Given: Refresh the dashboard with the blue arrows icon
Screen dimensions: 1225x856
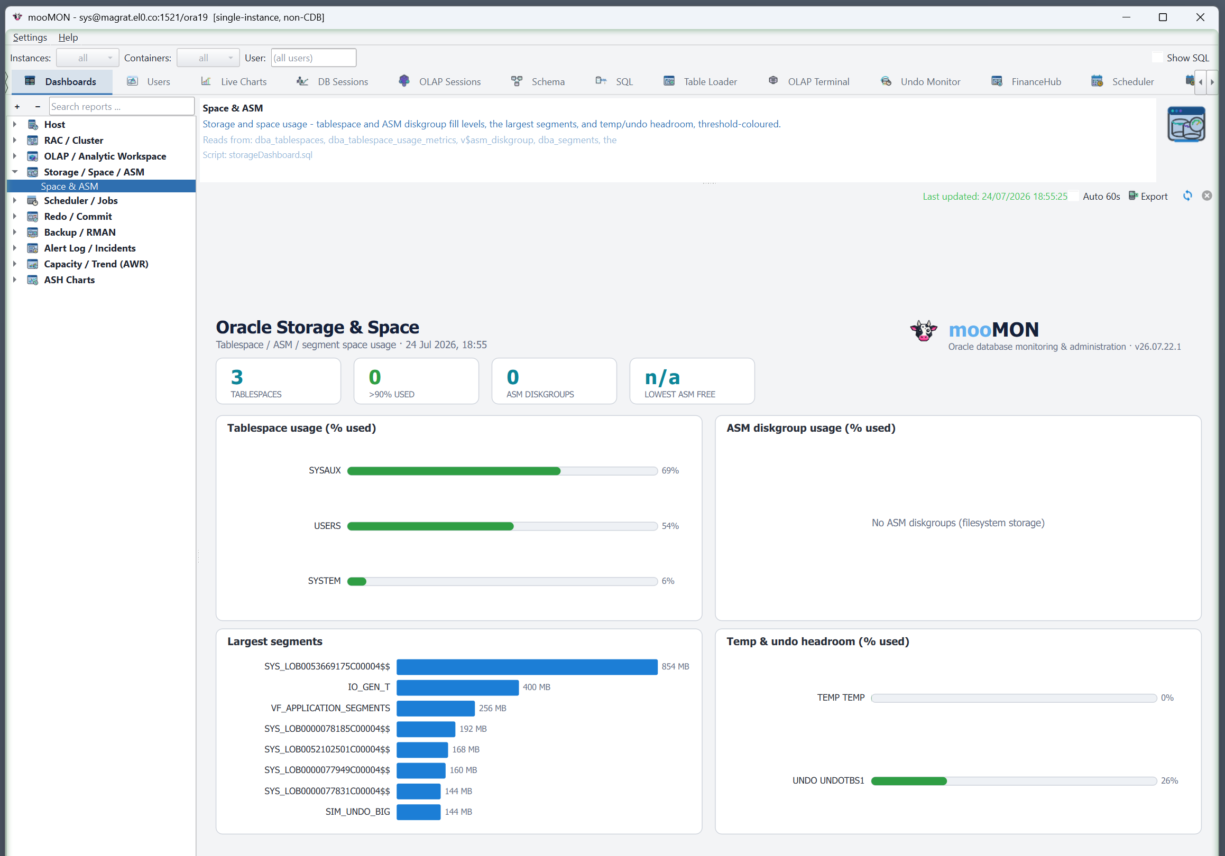Looking at the screenshot, I should coord(1187,196).
